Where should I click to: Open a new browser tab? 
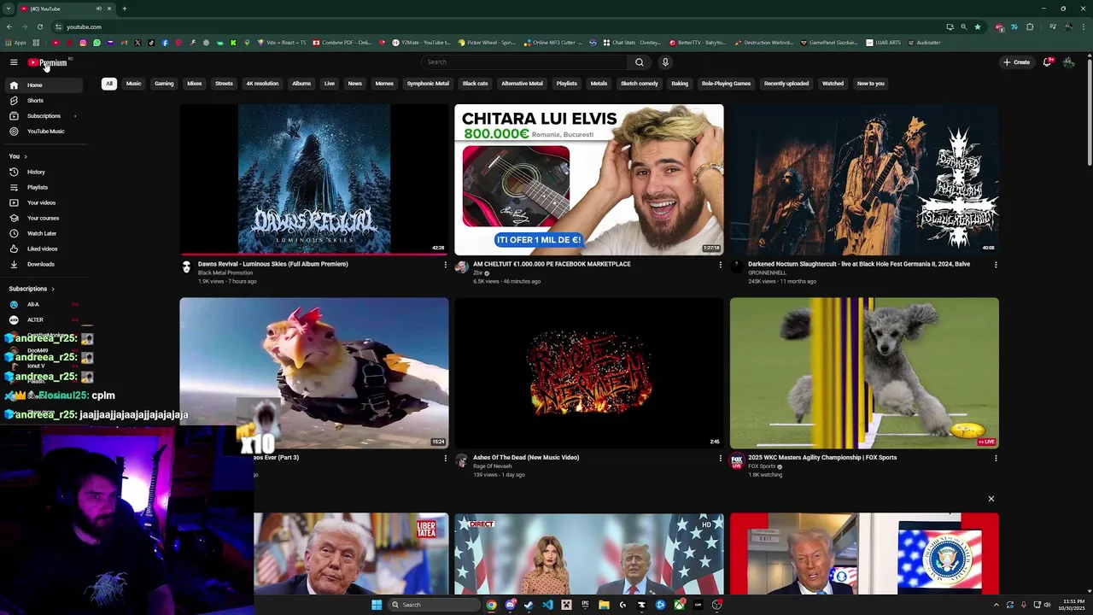click(125, 9)
